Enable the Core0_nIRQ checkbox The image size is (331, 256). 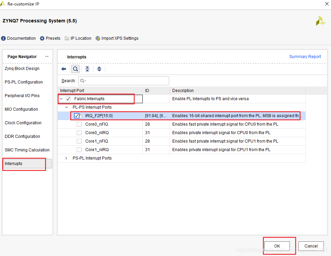pos(79,133)
